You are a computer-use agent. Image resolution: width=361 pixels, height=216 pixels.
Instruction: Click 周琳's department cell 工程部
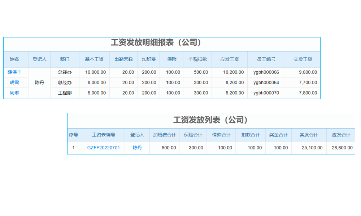(x=65, y=93)
